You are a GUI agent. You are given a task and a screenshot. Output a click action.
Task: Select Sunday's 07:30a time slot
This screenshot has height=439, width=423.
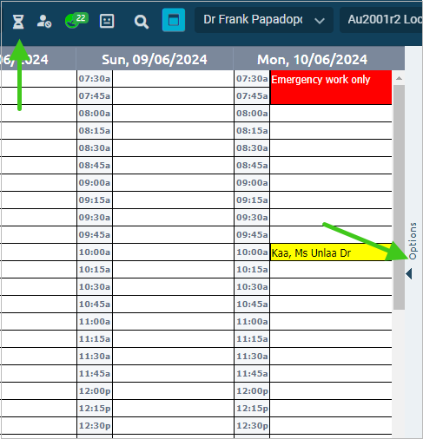tap(173, 79)
